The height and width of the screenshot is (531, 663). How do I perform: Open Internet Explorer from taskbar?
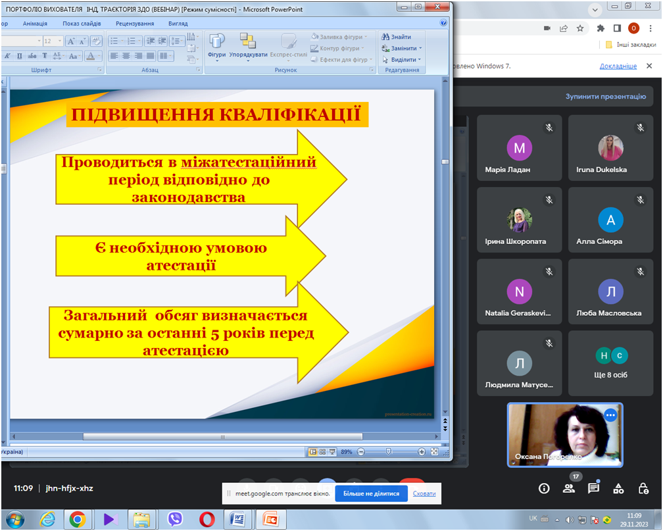pos(47,518)
